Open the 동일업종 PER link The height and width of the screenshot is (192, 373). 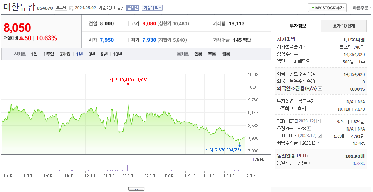(x=293, y=156)
